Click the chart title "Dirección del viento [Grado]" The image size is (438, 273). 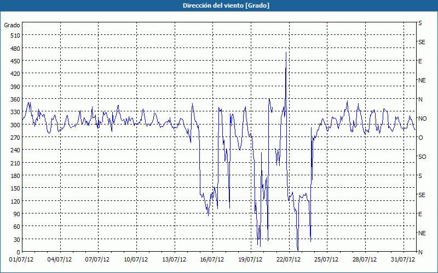(x=226, y=5)
